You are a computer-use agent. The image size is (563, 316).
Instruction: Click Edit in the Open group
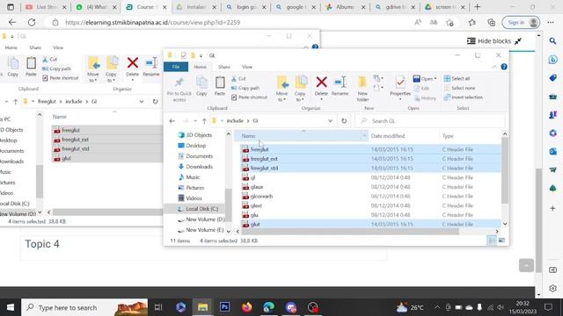coord(422,88)
